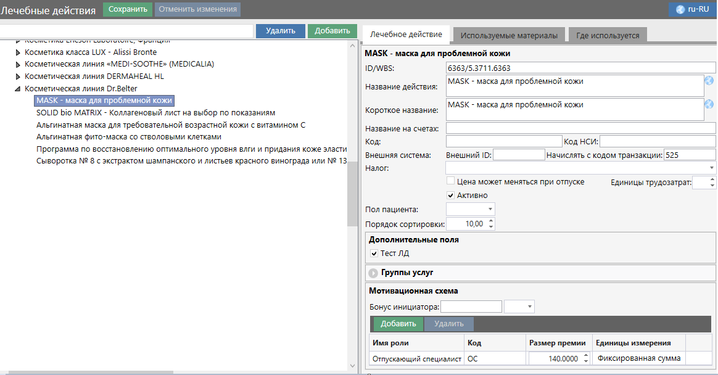This screenshot has height=375, width=718.
Task: Click the tree panel vertical scrollbar
Action: coord(352,197)
